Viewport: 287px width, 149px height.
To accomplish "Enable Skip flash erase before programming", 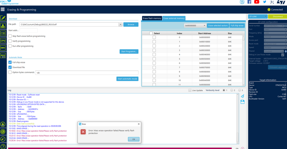I will pos(10,36).
